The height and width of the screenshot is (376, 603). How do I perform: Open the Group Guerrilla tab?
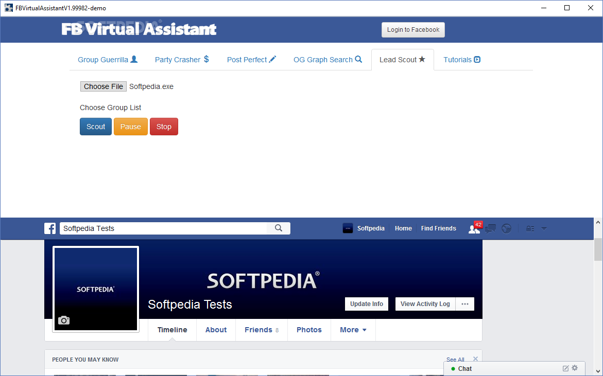108,60
